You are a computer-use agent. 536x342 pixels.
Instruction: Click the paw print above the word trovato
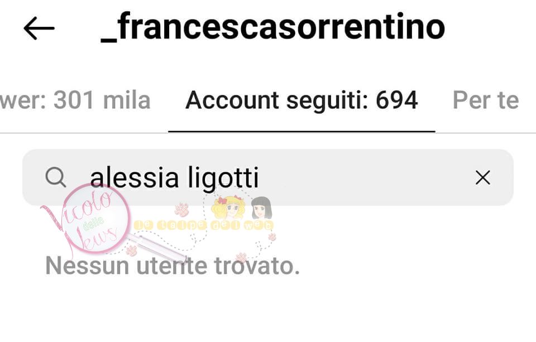242,257
